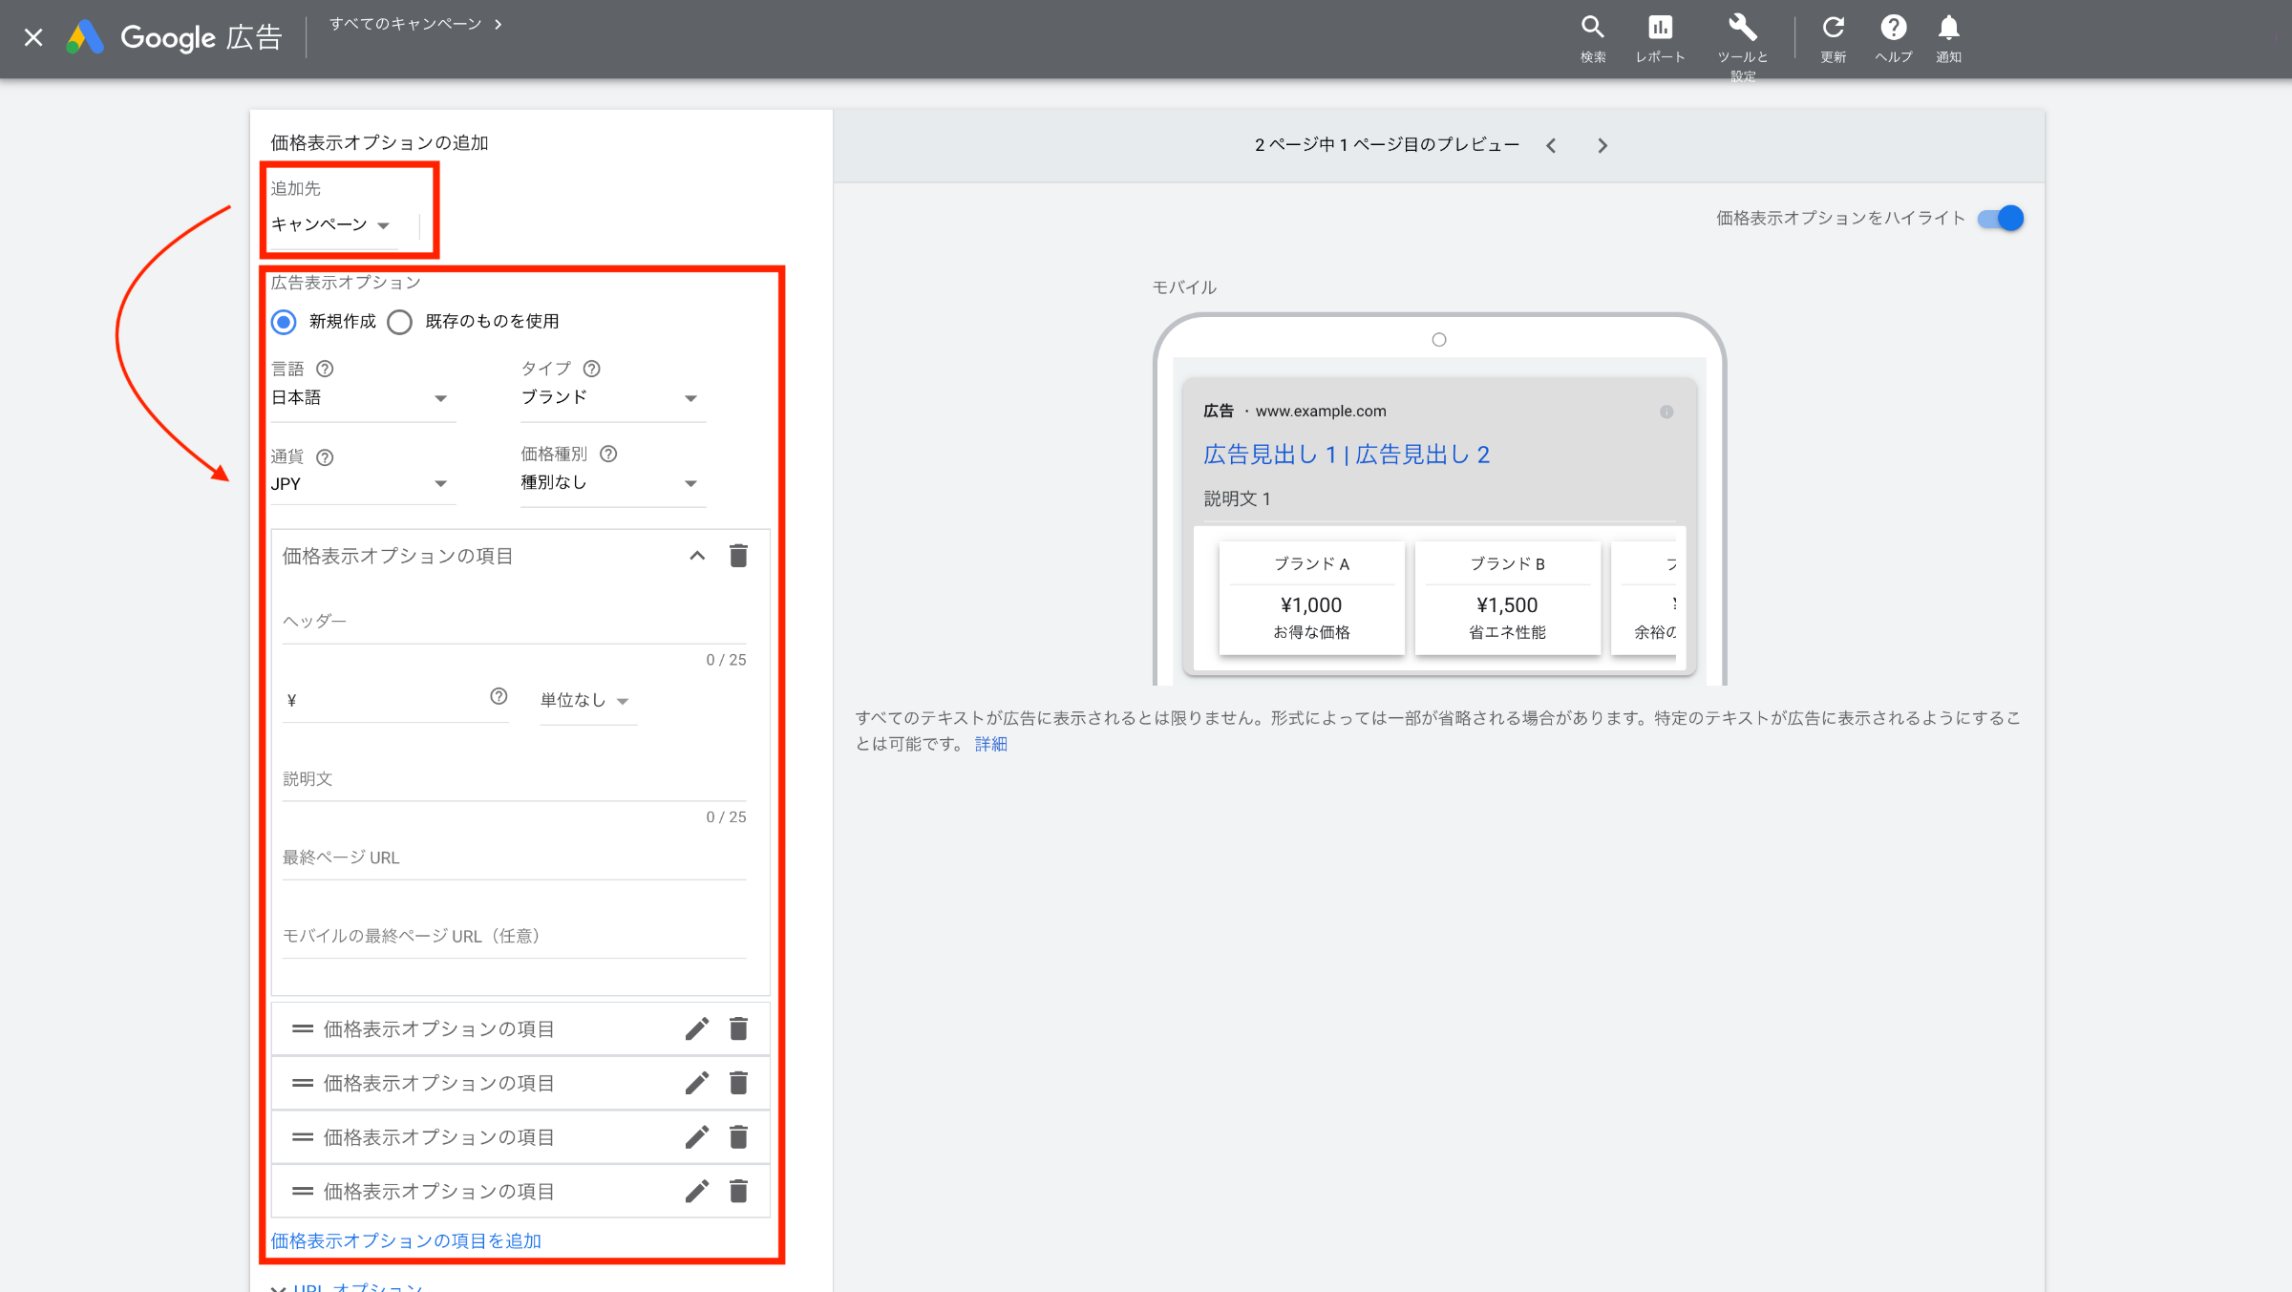Open the 追加先 キャンペーン dropdown
Image resolution: width=2292 pixels, height=1292 pixels.
coord(331,225)
